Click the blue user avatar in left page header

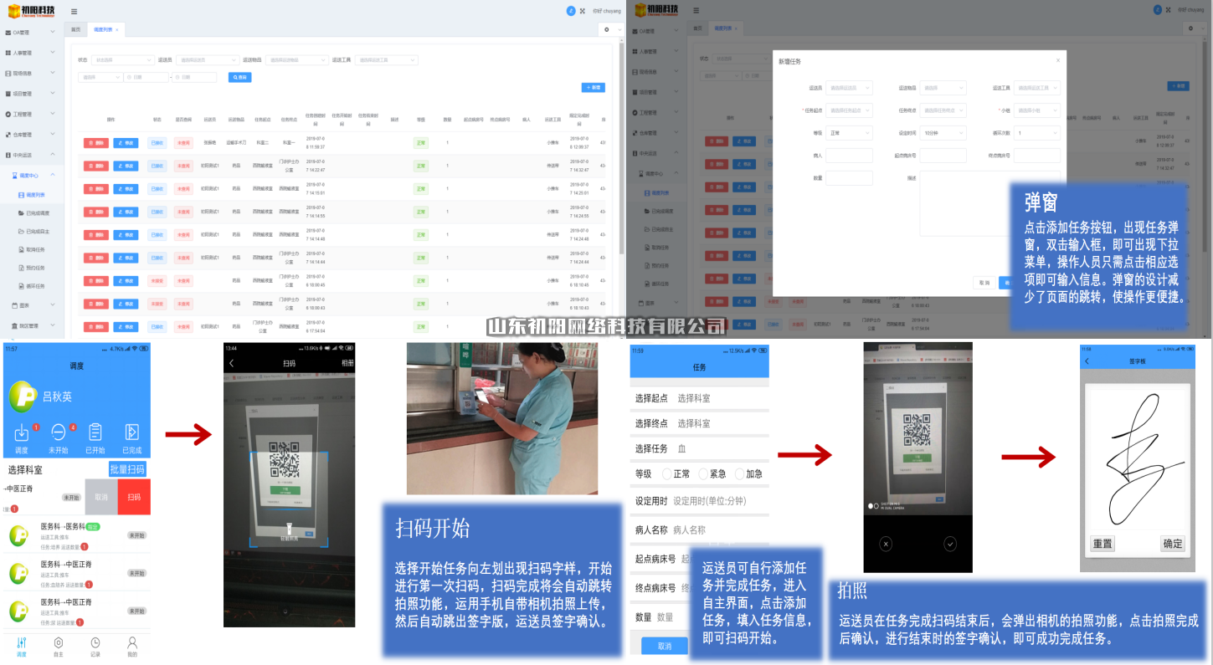(571, 11)
